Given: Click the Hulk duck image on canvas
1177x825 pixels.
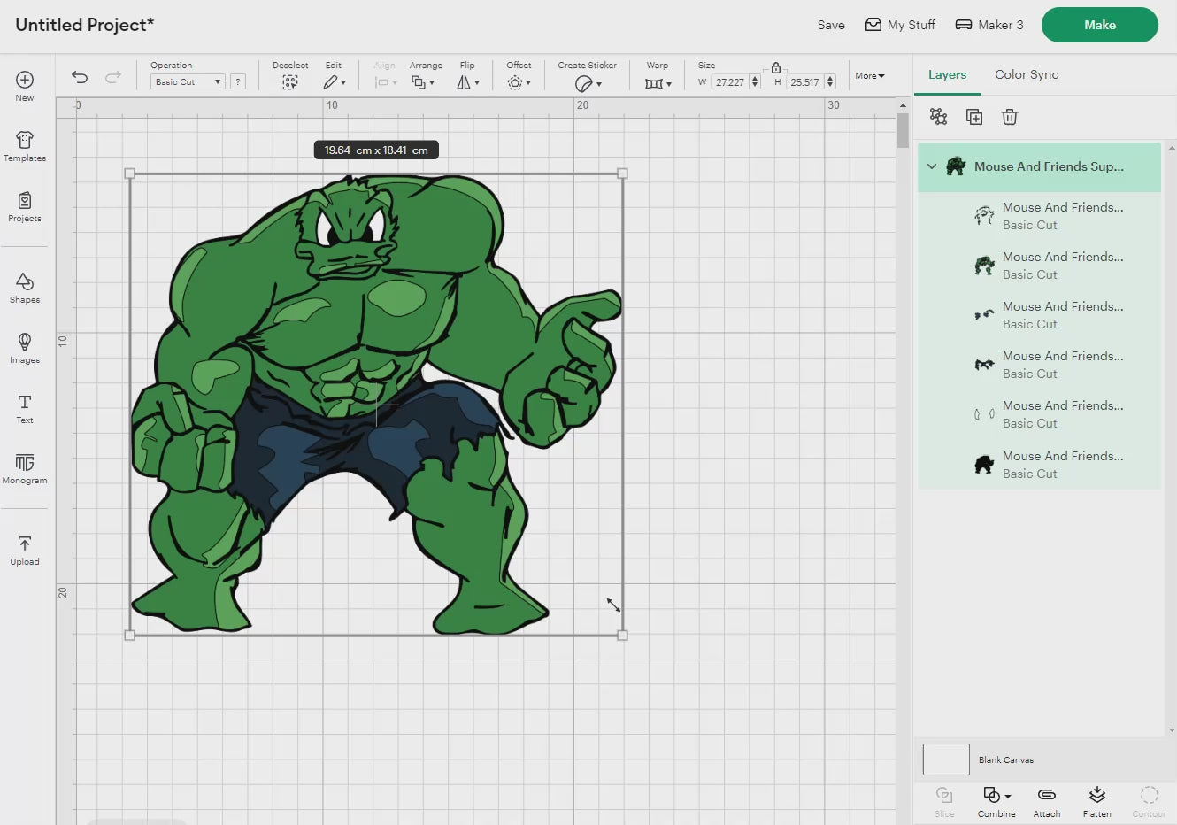Looking at the screenshot, I should click(x=375, y=404).
